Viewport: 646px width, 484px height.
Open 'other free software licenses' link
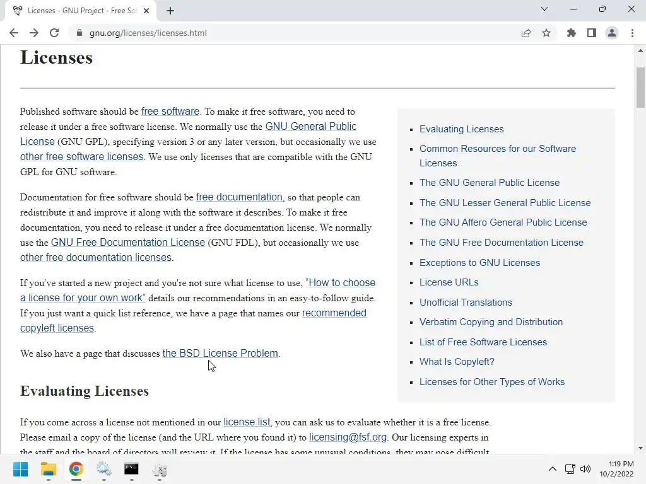[81, 157]
